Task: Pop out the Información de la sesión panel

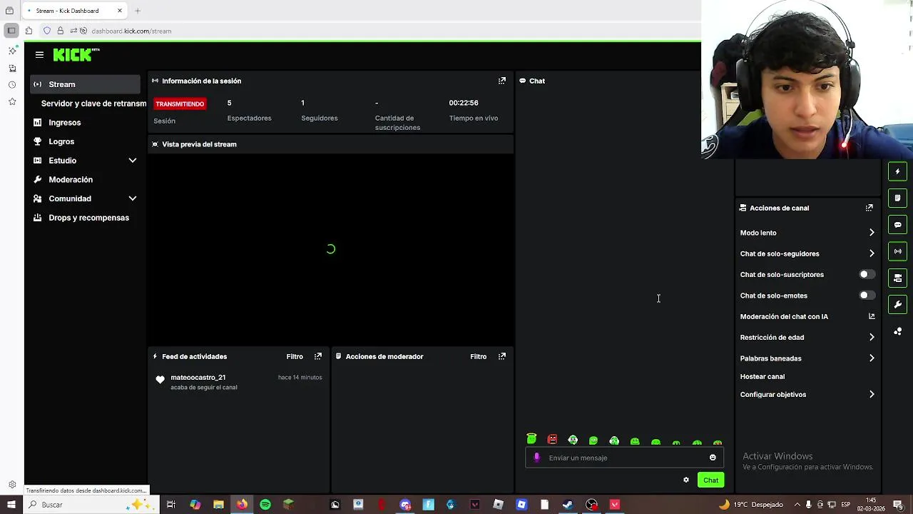Action: pyautogui.click(x=502, y=81)
